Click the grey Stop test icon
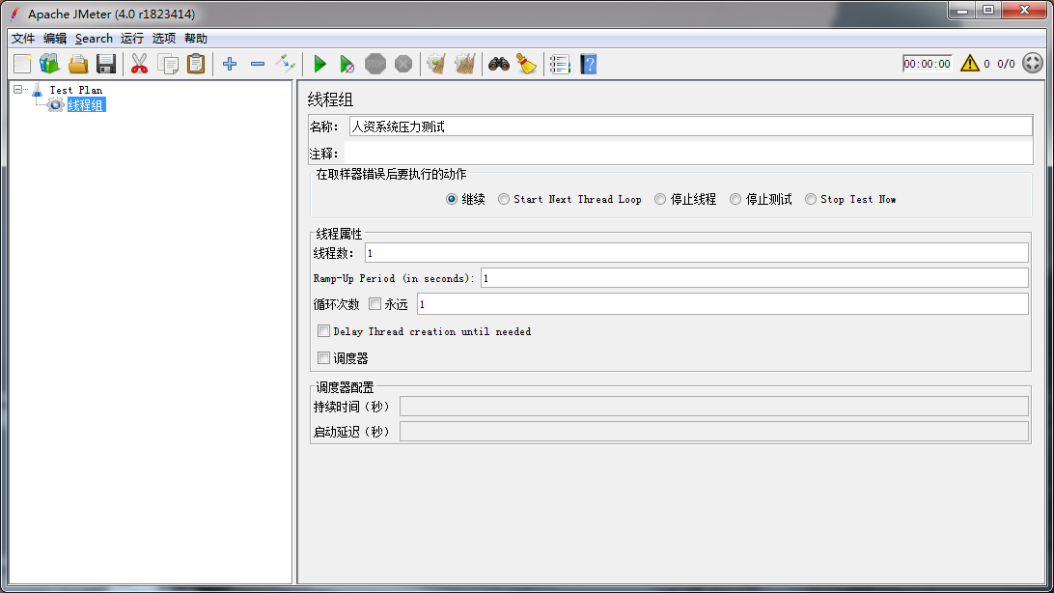Screen dimensions: 1054x593 [375, 64]
